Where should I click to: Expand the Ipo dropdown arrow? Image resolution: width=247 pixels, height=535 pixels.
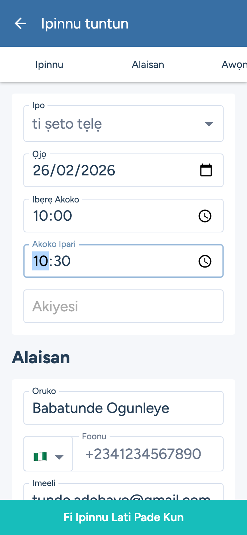click(x=209, y=124)
